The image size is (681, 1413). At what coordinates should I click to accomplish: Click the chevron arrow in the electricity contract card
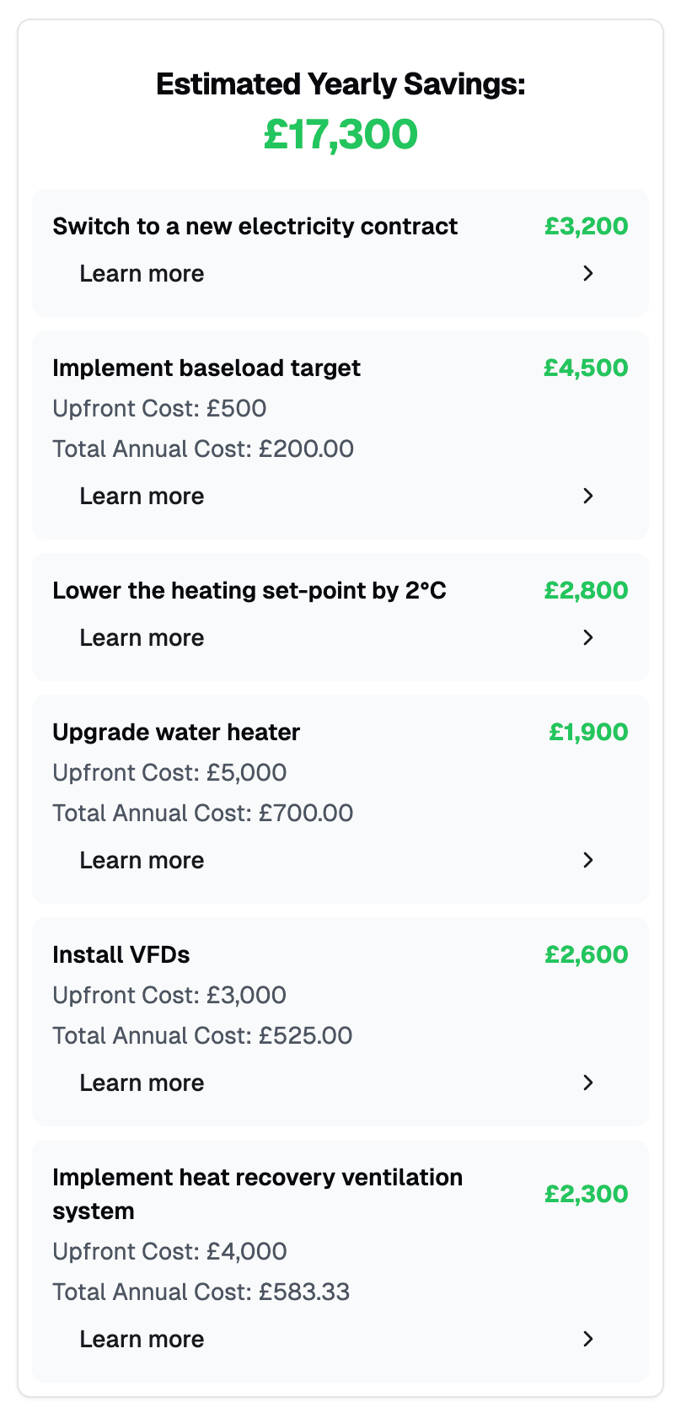pyautogui.click(x=588, y=273)
